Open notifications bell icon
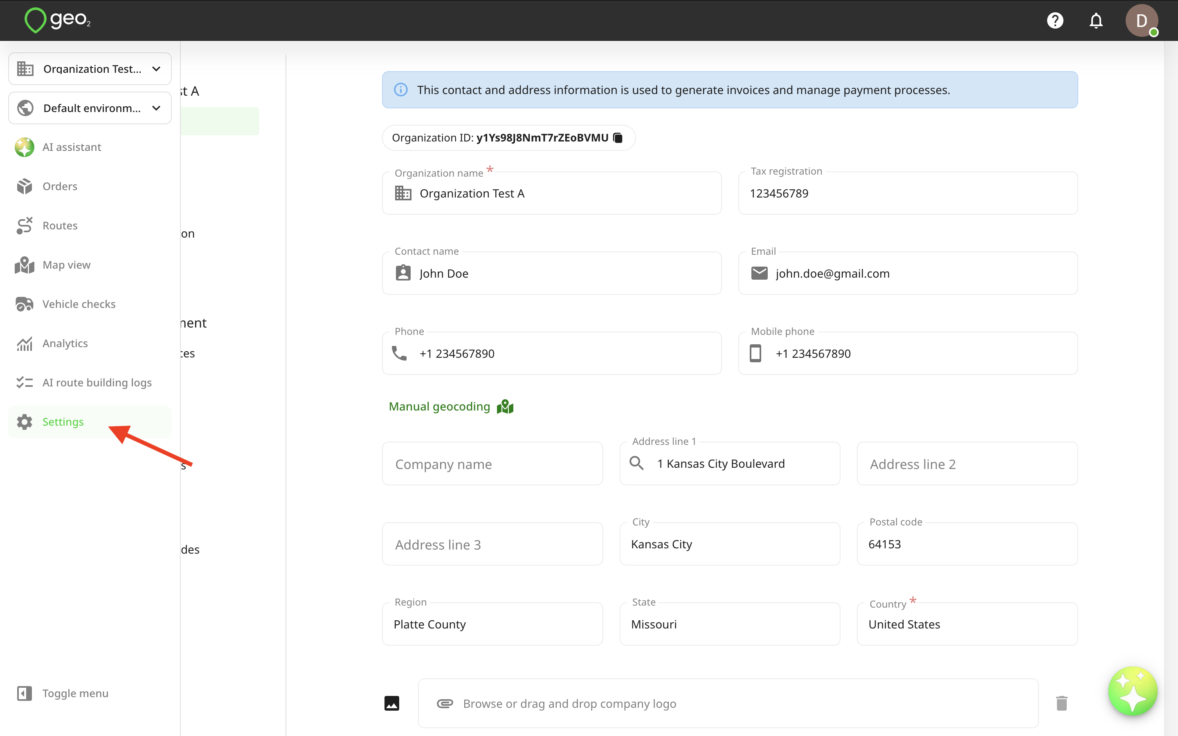The width and height of the screenshot is (1178, 736). pos(1096,20)
